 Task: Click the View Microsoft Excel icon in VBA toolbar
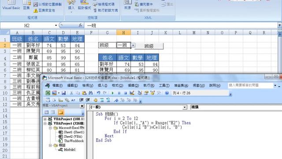(48, 93)
